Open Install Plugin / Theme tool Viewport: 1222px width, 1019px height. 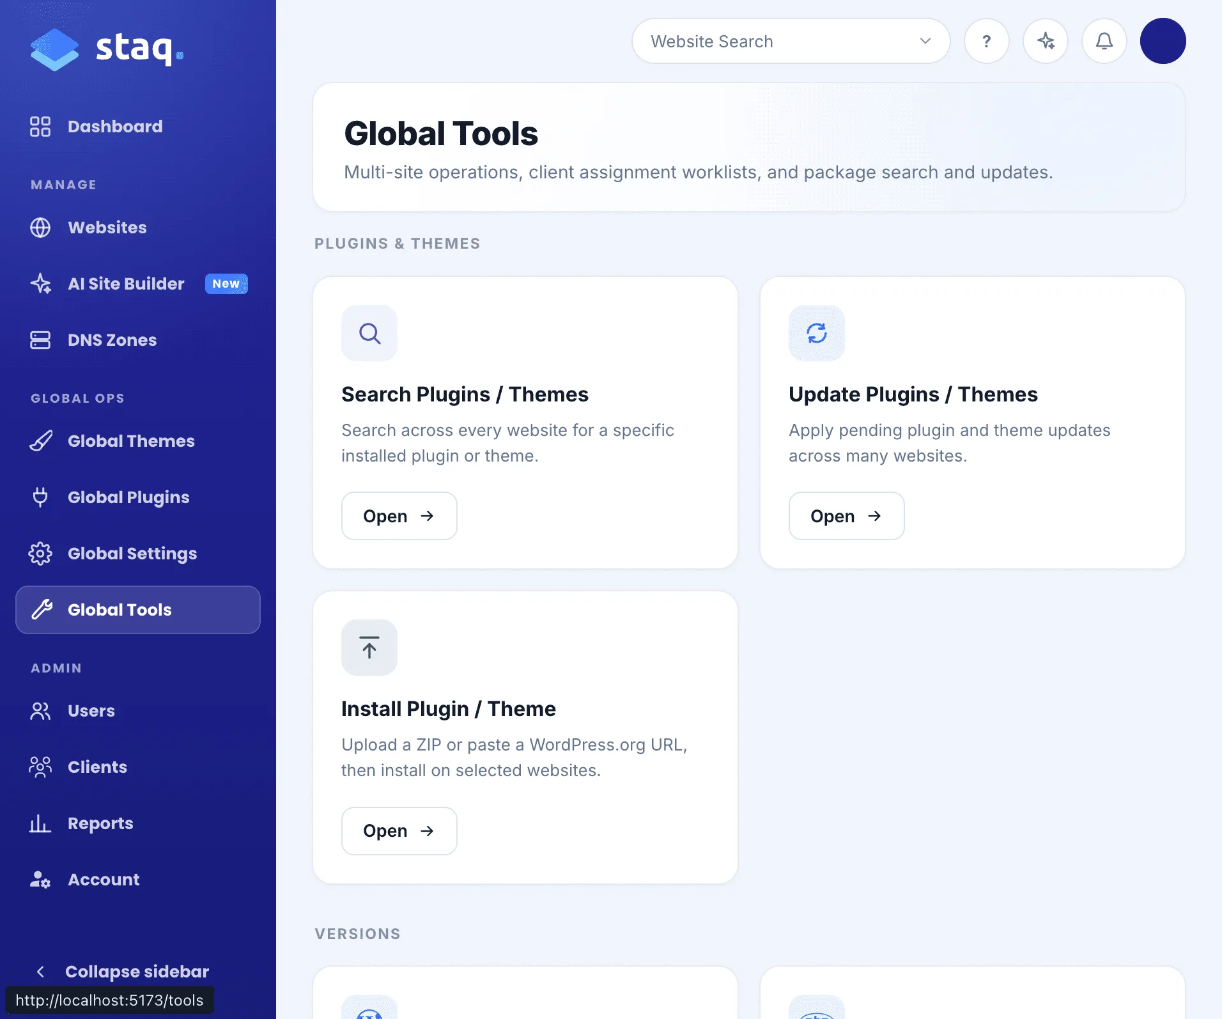[399, 831]
